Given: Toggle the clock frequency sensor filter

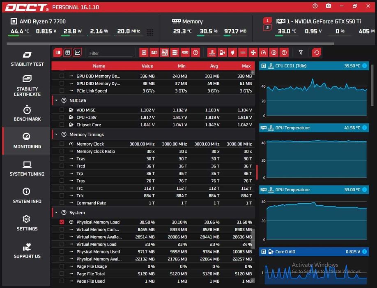Looking at the screenshot, I should 264,53.
